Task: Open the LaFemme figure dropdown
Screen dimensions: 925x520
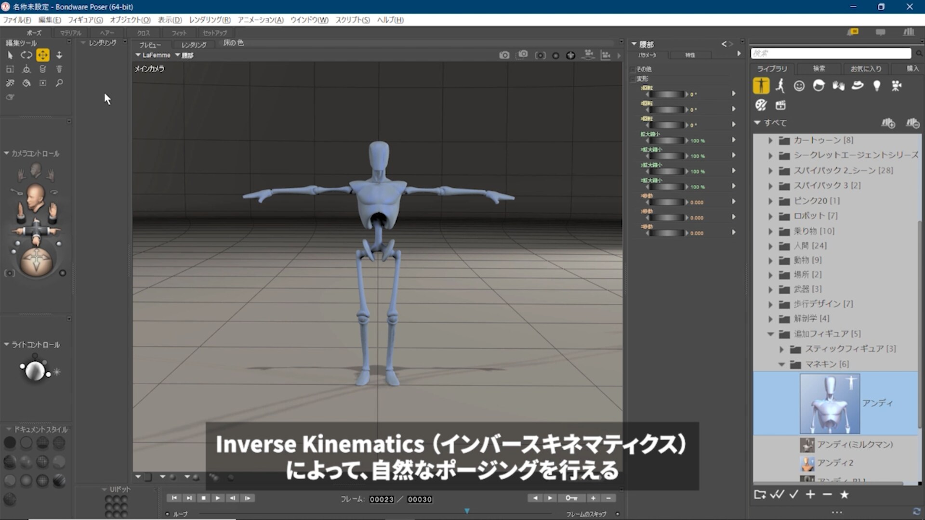Action: coord(153,55)
